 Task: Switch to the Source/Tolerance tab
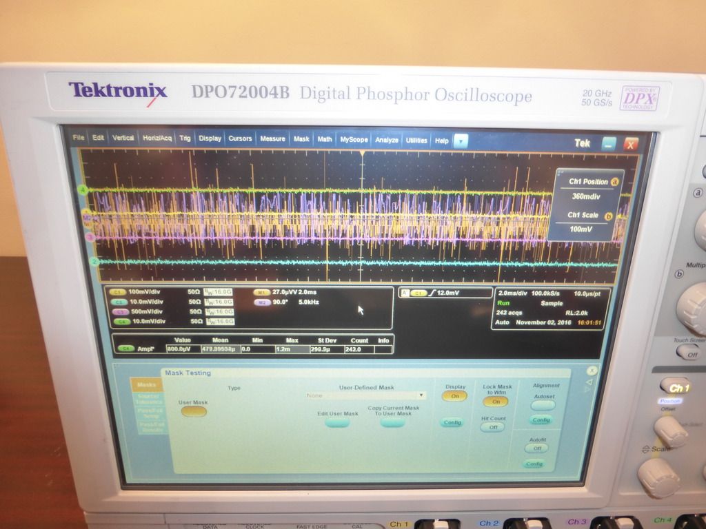[x=149, y=399]
